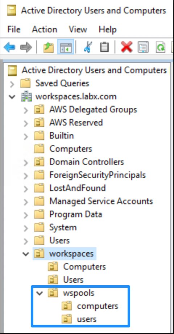
Task: Open the Action menu
Action: (44, 29)
